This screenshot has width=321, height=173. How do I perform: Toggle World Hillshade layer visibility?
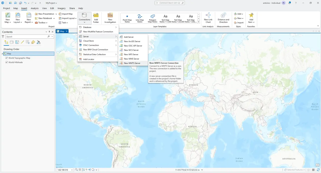tap(7, 62)
